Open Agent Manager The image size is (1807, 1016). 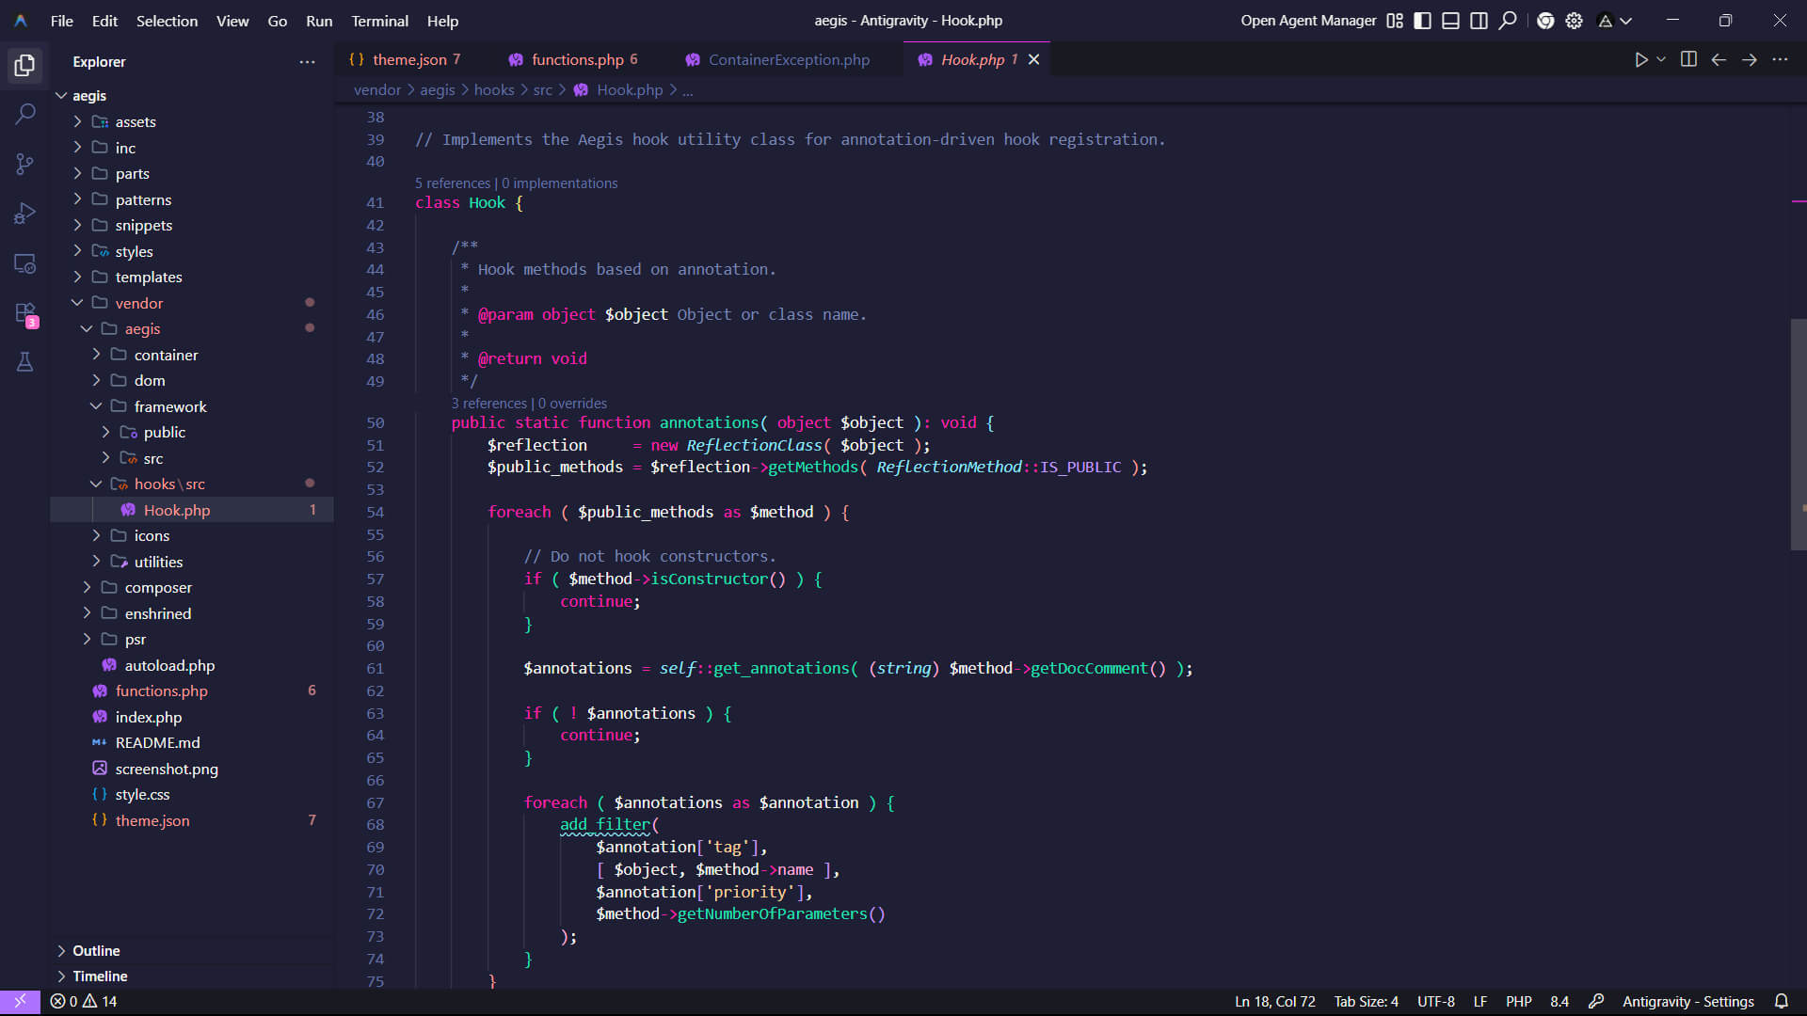1308,20
